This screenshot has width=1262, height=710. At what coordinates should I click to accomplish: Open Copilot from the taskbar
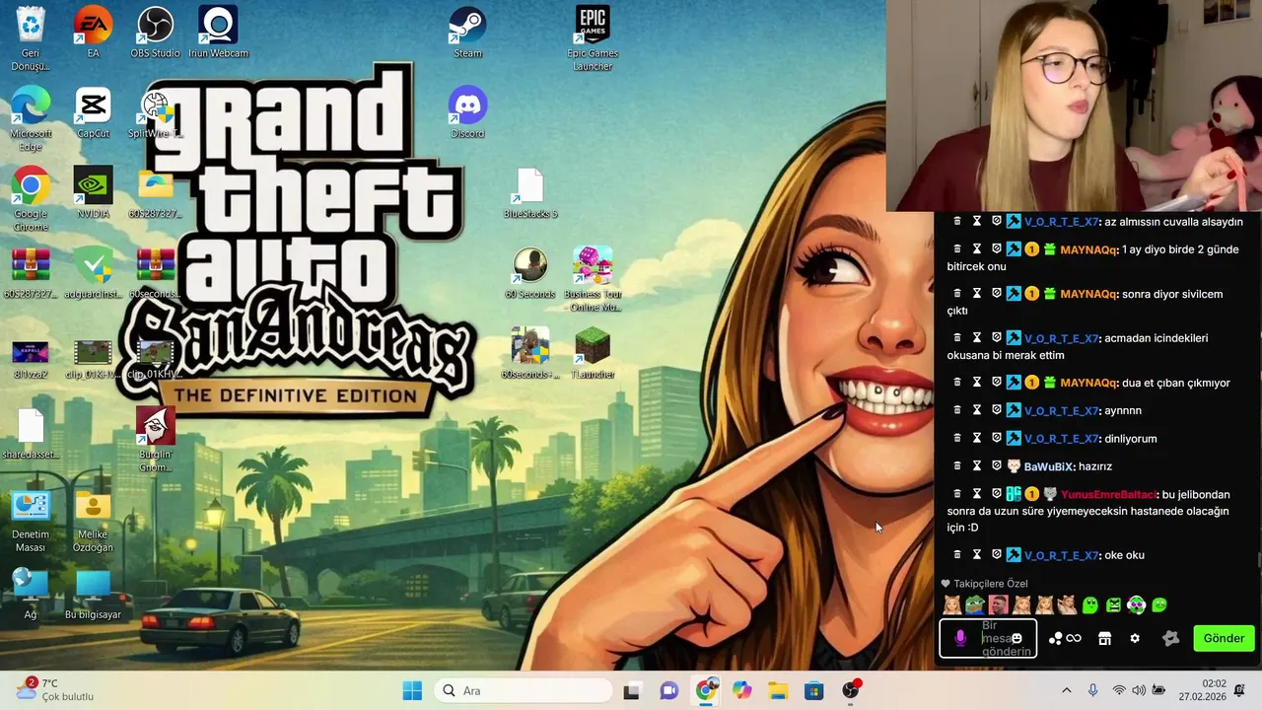click(741, 690)
